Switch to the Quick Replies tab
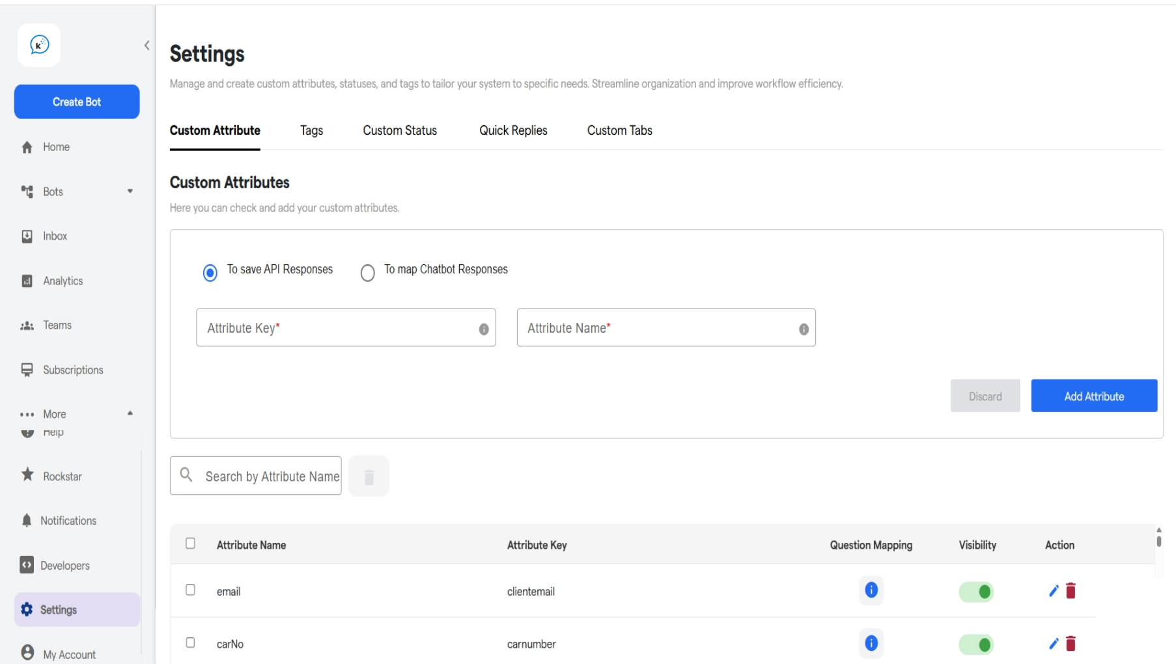Image resolution: width=1176 pixels, height=664 pixels. tap(513, 130)
